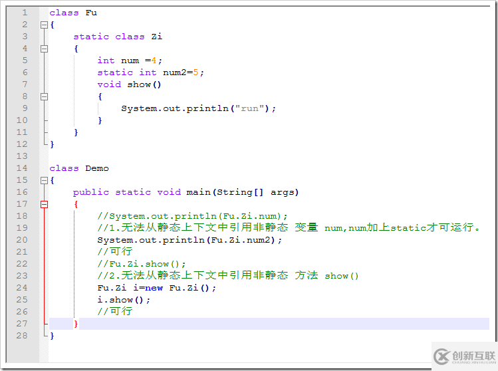Collapse the Fu class fold marker on line 2

coord(44,25)
